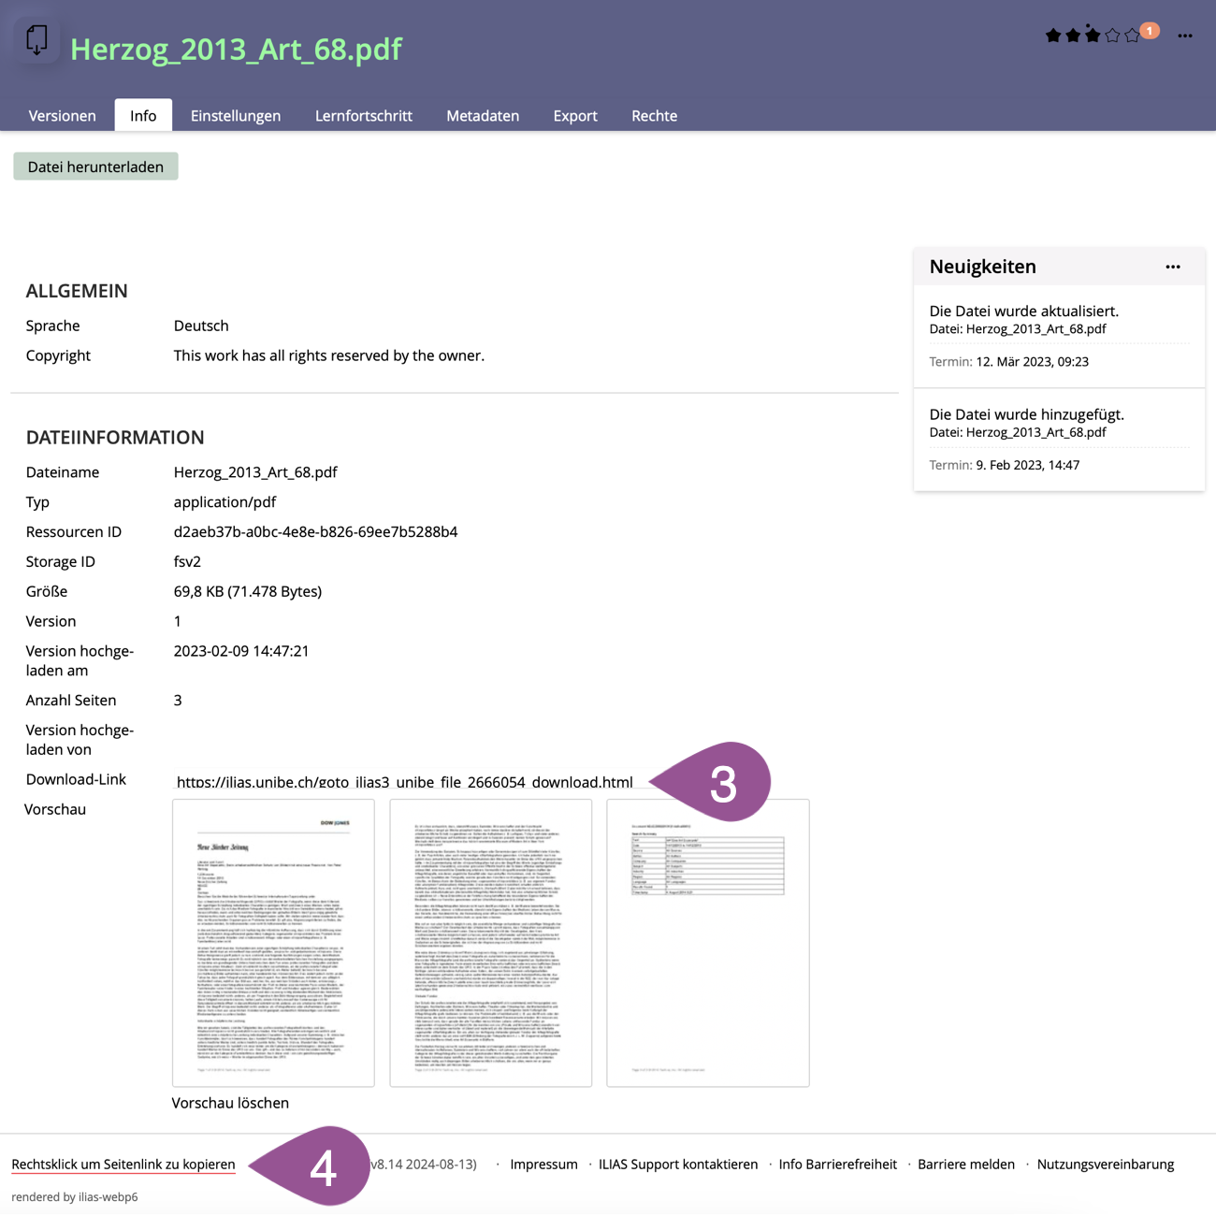
Task: Expand the Neuigkeiten panel options menu
Action: (x=1173, y=267)
